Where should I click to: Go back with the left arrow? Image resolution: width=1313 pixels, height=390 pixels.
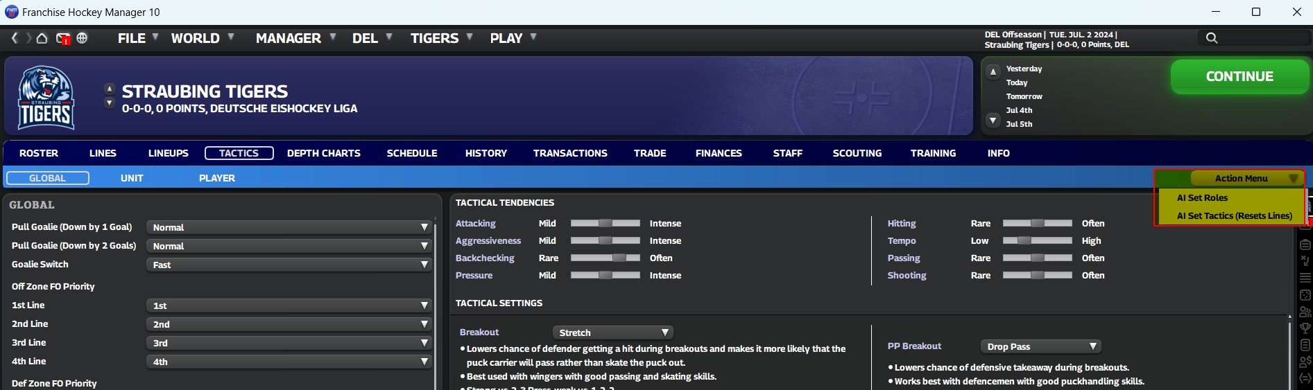15,38
